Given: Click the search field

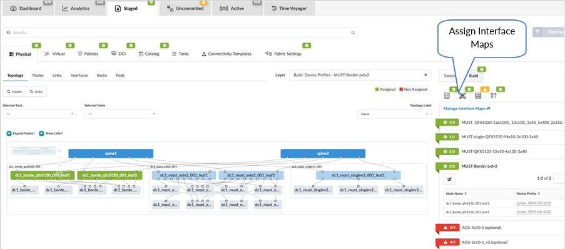Looking at the screenshot, I should point(181,33).
